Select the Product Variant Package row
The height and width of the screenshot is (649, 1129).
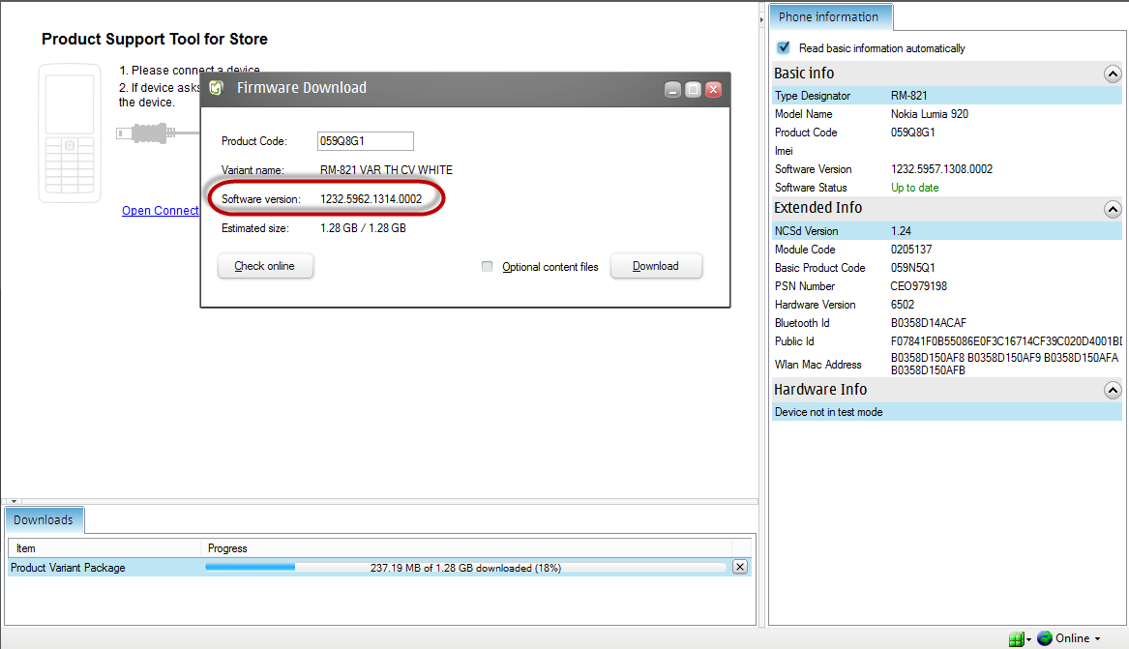coord(379,568)
